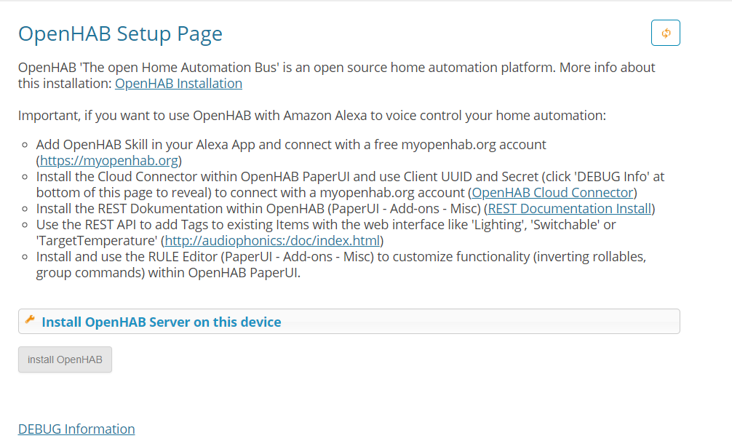Click the OpenHAB Setup Page heading

121,33
